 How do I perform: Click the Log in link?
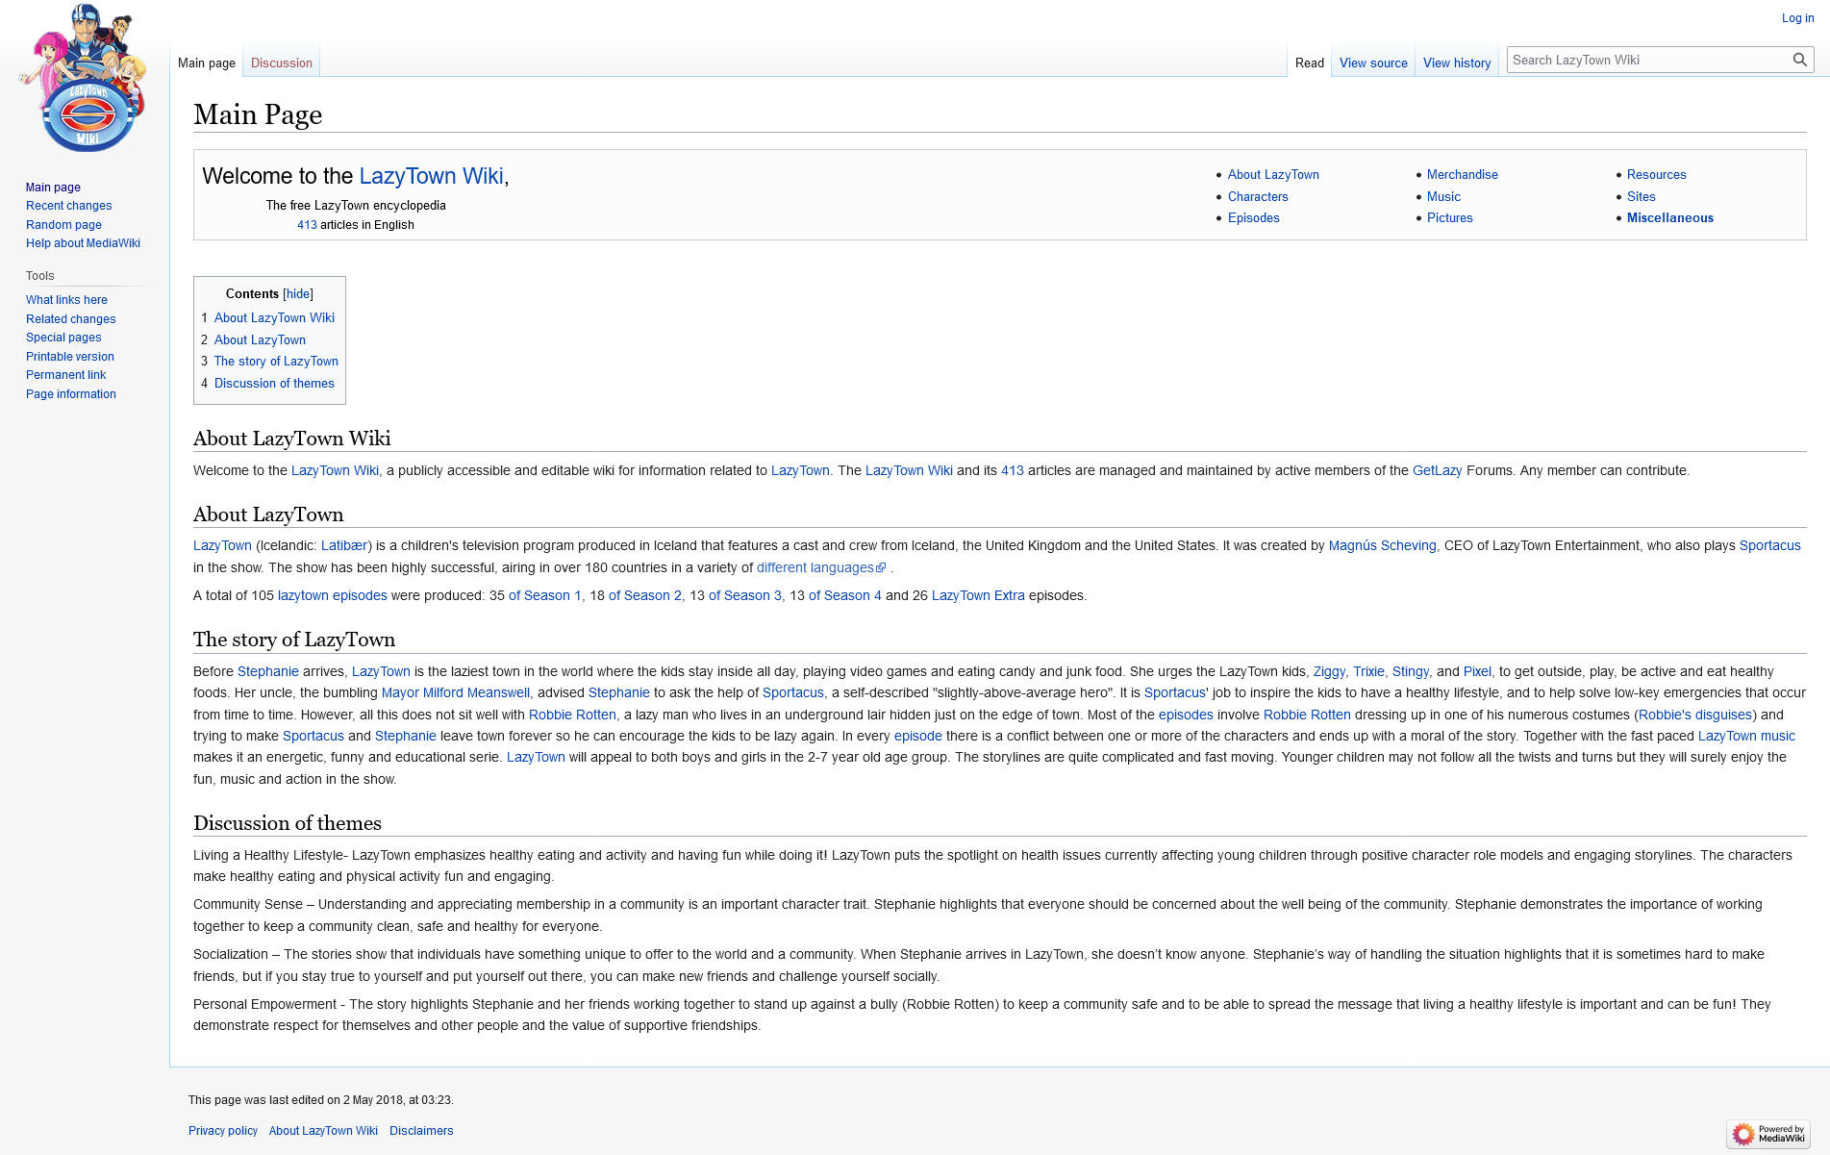(x=1797, y=18)
